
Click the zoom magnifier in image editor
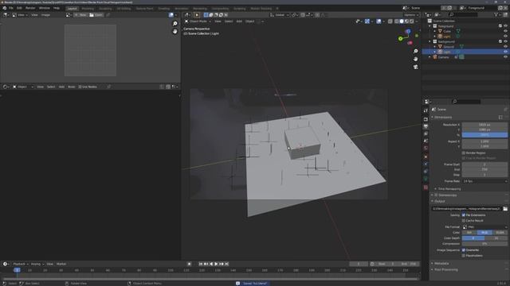(x=175, y=24)
